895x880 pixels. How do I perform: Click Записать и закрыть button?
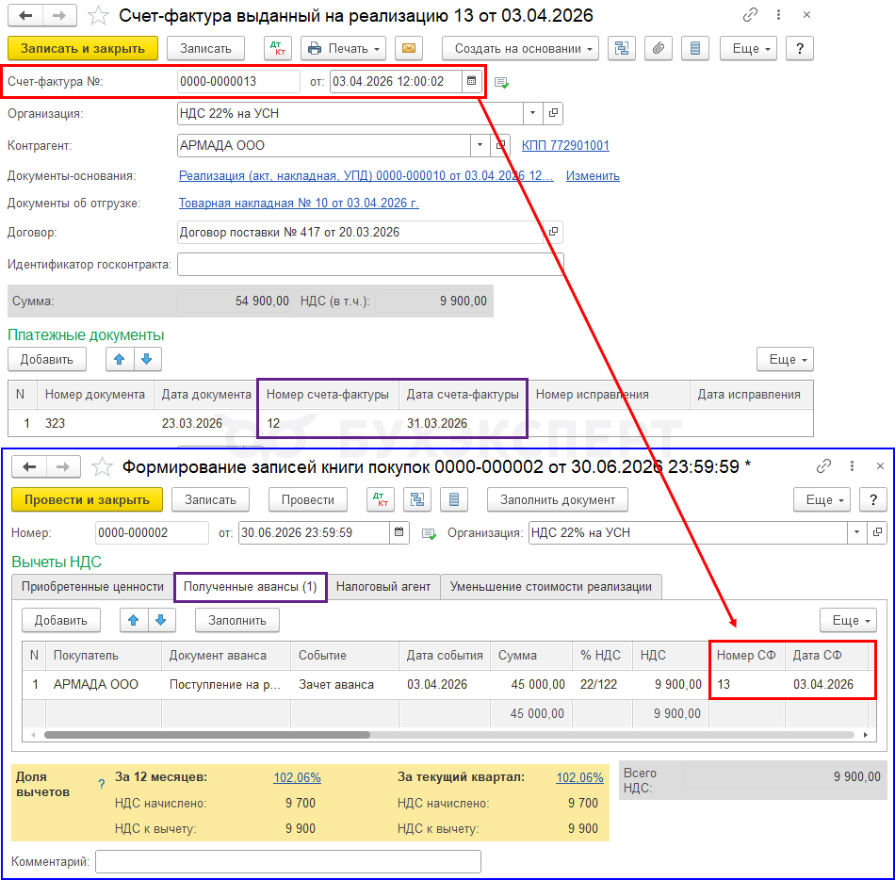[x=83, y=49]
